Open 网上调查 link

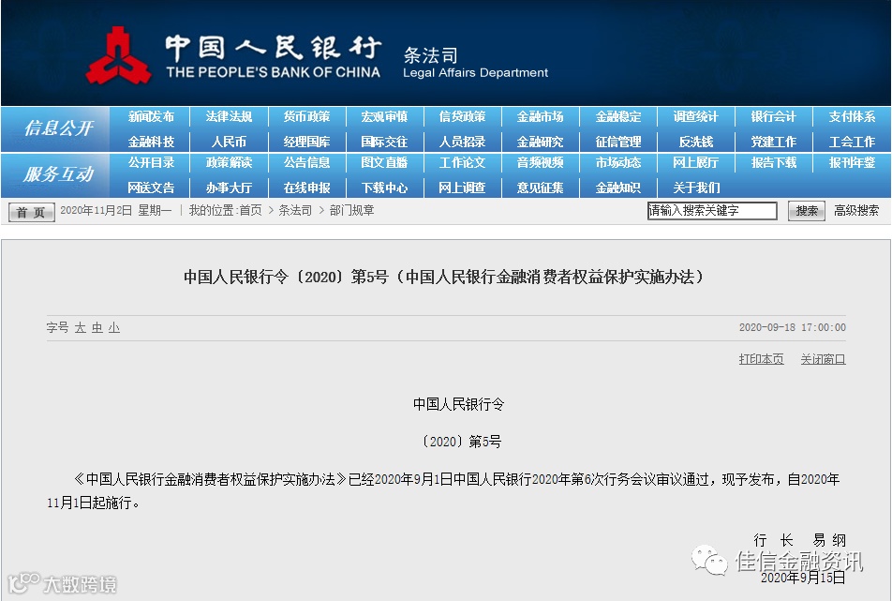click(462, 188)
